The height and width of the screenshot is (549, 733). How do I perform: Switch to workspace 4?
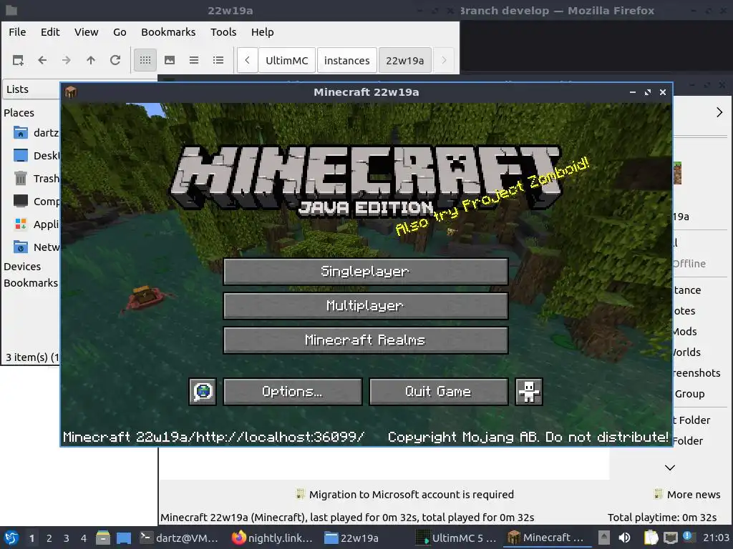tap(84, 538)
